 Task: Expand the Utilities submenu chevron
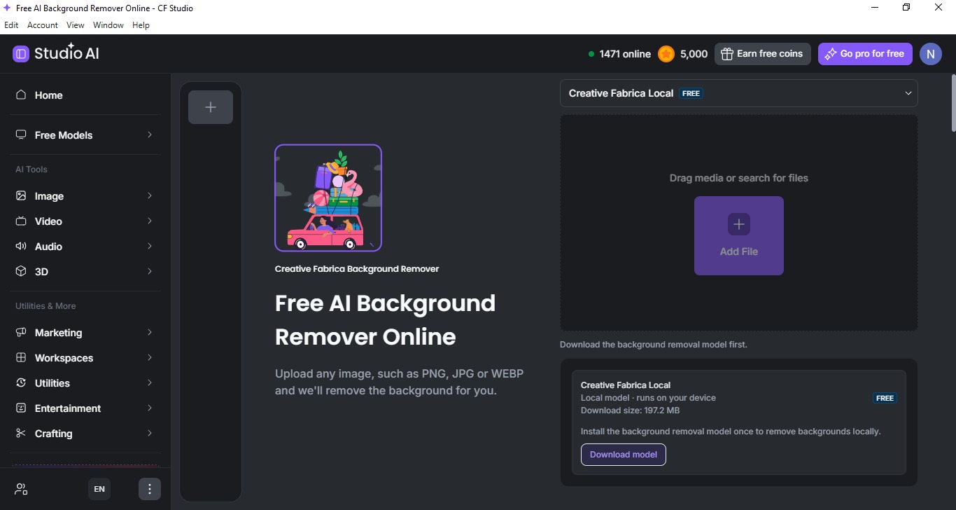coord(150,382)
